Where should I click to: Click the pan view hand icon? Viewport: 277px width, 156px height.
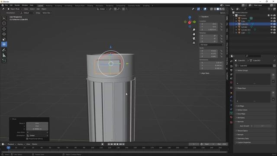194,34
